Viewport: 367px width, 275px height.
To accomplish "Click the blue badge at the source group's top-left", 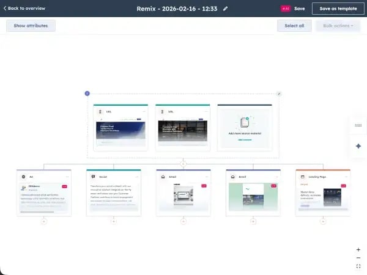I will click(x=87, y=94).
